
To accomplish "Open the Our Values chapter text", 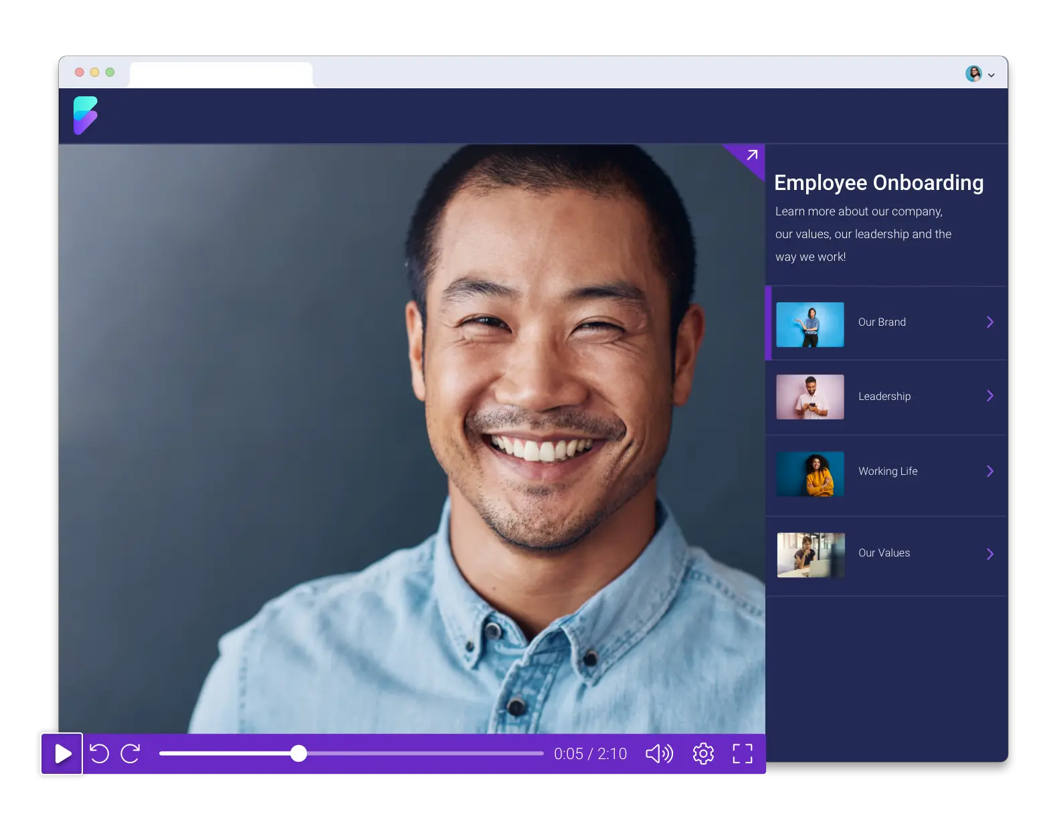I will point(884,553).
